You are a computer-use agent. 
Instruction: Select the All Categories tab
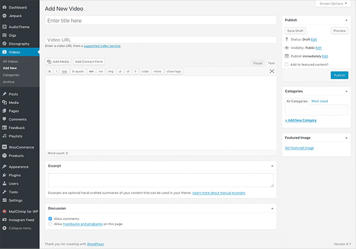pyautogui.click(x=297, y=101)
